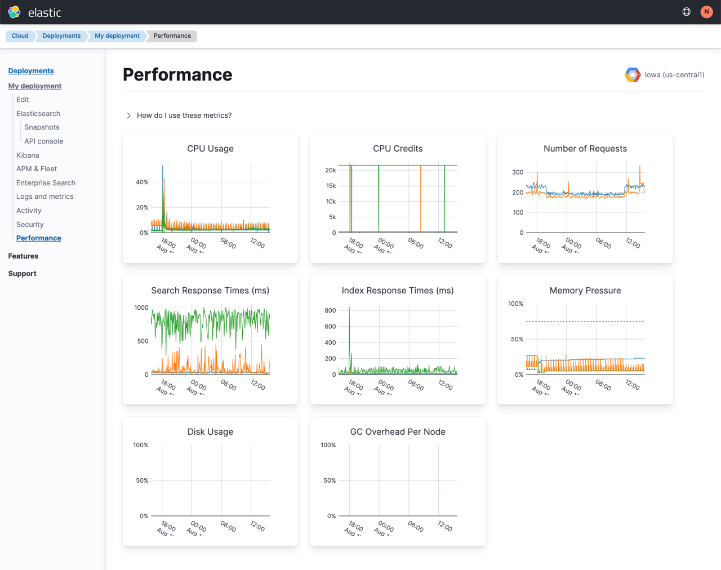Select Elasticsearch in the sidebar
Screen dimensions: 721x570
[x=38, y=114]
